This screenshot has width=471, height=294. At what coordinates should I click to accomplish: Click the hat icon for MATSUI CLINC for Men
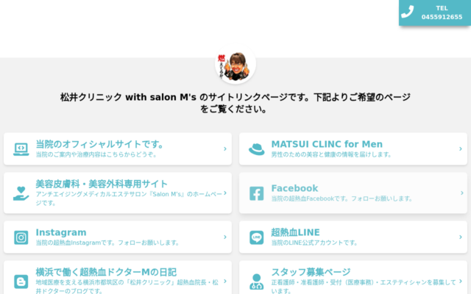coord(257,149)
